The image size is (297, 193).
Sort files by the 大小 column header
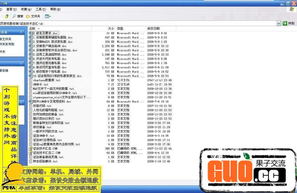111,28
